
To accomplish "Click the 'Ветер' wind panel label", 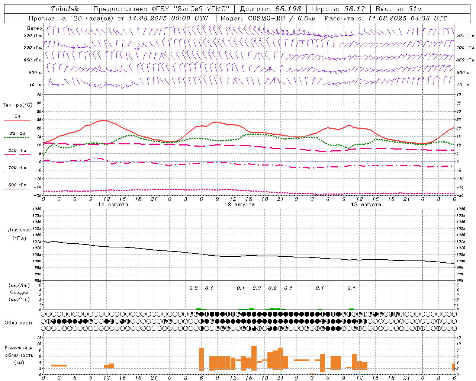I will (x=35, y=28).
